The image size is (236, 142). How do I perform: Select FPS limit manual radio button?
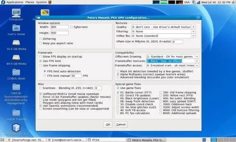45,76
